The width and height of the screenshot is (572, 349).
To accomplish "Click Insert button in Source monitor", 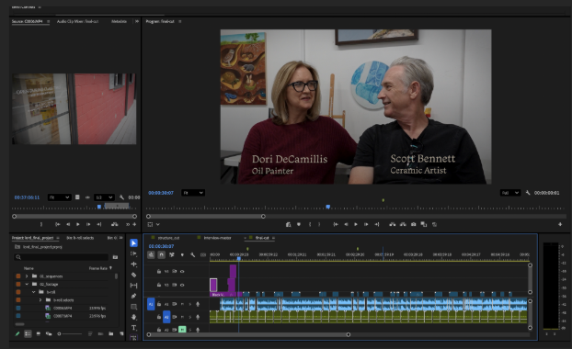I will 115,224.
